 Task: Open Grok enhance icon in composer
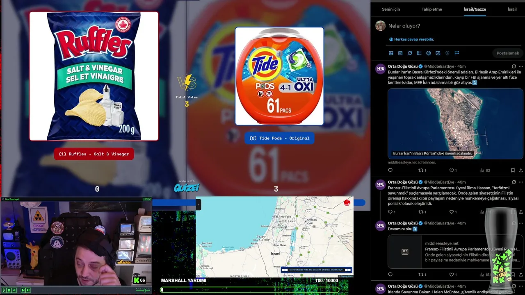[410, 53]
